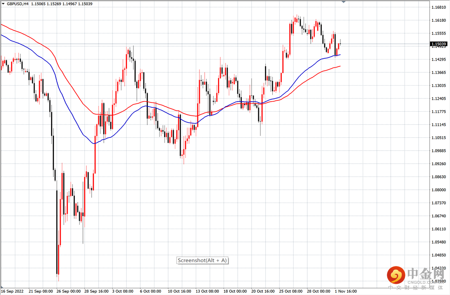
Task: Click the 16 Sep 2022 date label
Action: (12, 291)
